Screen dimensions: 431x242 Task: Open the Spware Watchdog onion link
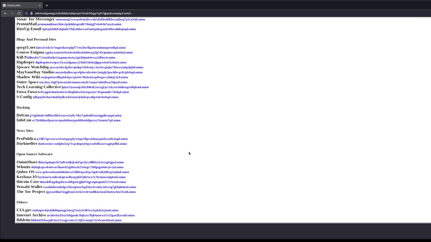(x=96, y=67)
